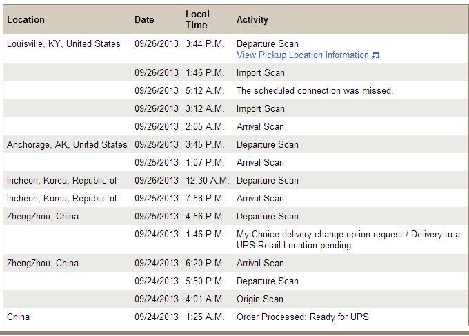Select the Louisville, KY, United States location
Image resolution: width=469 pixels, height=336 pixels.
coord(63,44)
